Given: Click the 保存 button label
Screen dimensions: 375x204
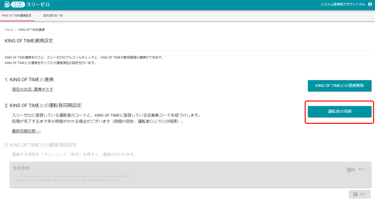Looking at the screenshot, I should point(363,194).
